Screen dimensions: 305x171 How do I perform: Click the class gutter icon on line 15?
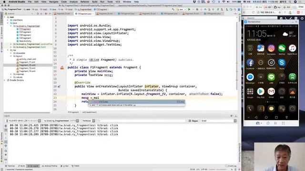click(x=62, y=67)
